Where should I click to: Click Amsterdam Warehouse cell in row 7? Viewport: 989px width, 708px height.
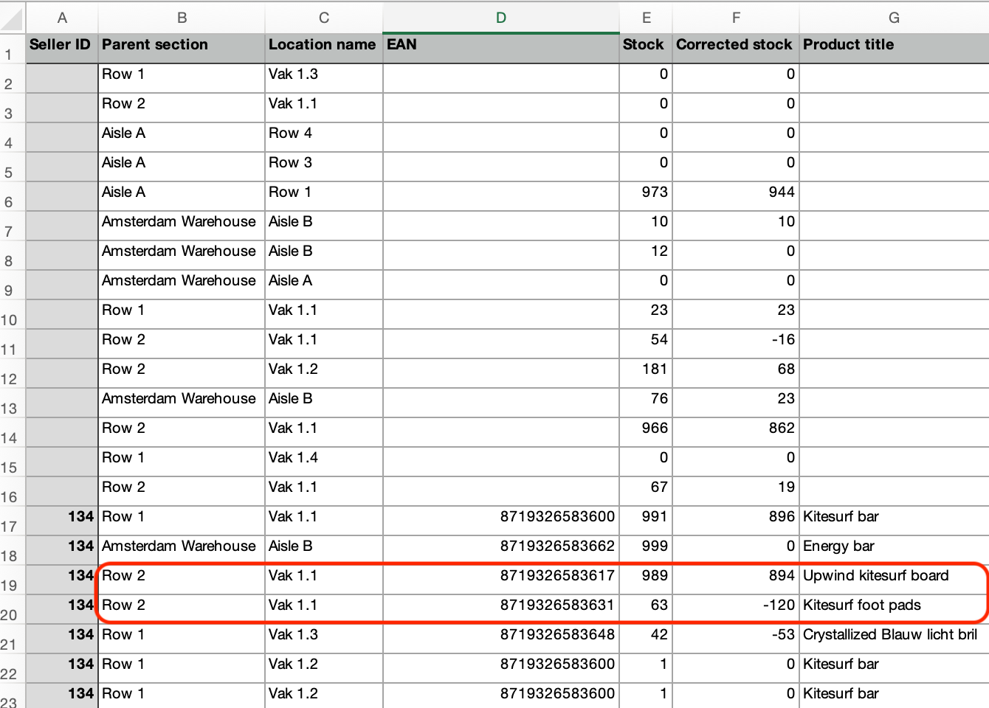point(182,226)
